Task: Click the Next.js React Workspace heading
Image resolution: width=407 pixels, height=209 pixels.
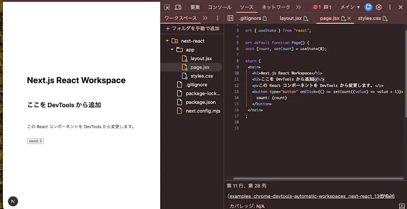Action: point(76,80)
